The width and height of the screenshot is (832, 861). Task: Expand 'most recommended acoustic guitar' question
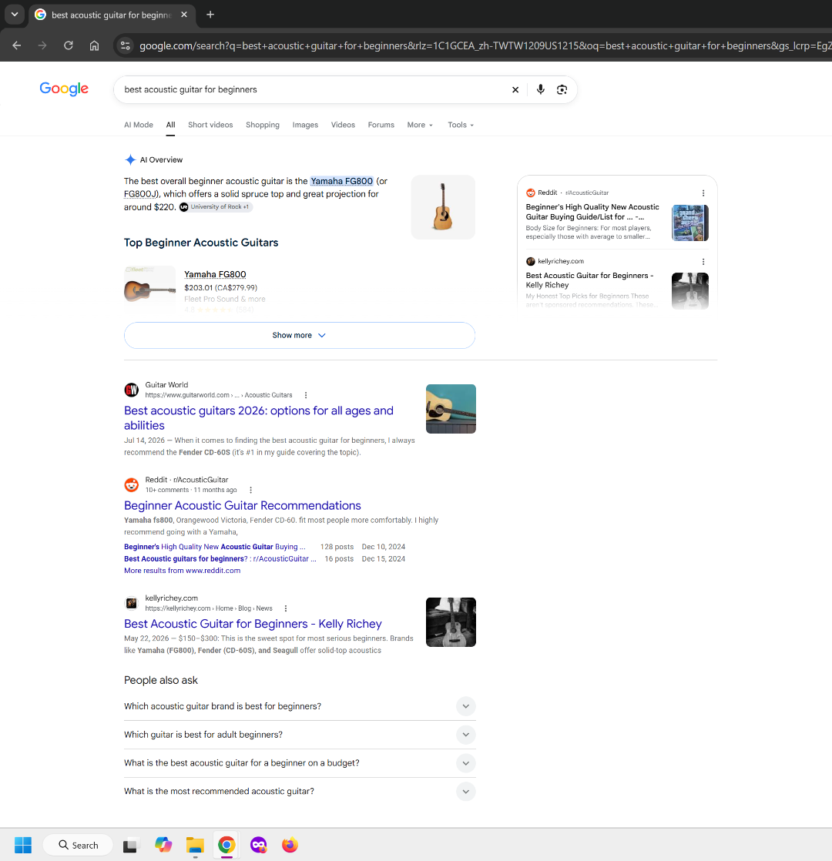coord(300,791)
